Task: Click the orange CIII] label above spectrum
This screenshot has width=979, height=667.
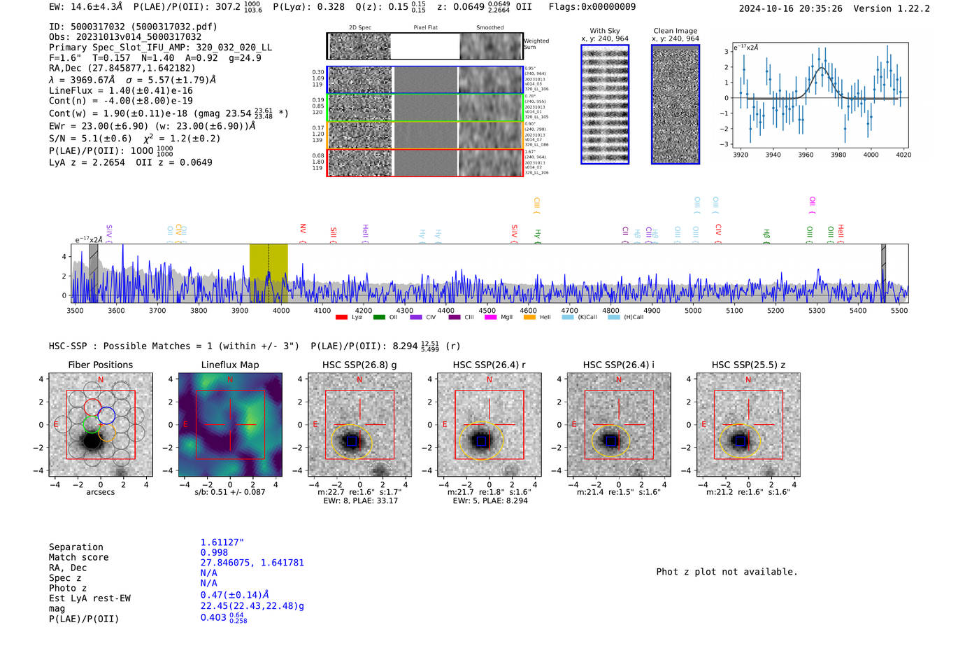Action: [x=536, y=204]
